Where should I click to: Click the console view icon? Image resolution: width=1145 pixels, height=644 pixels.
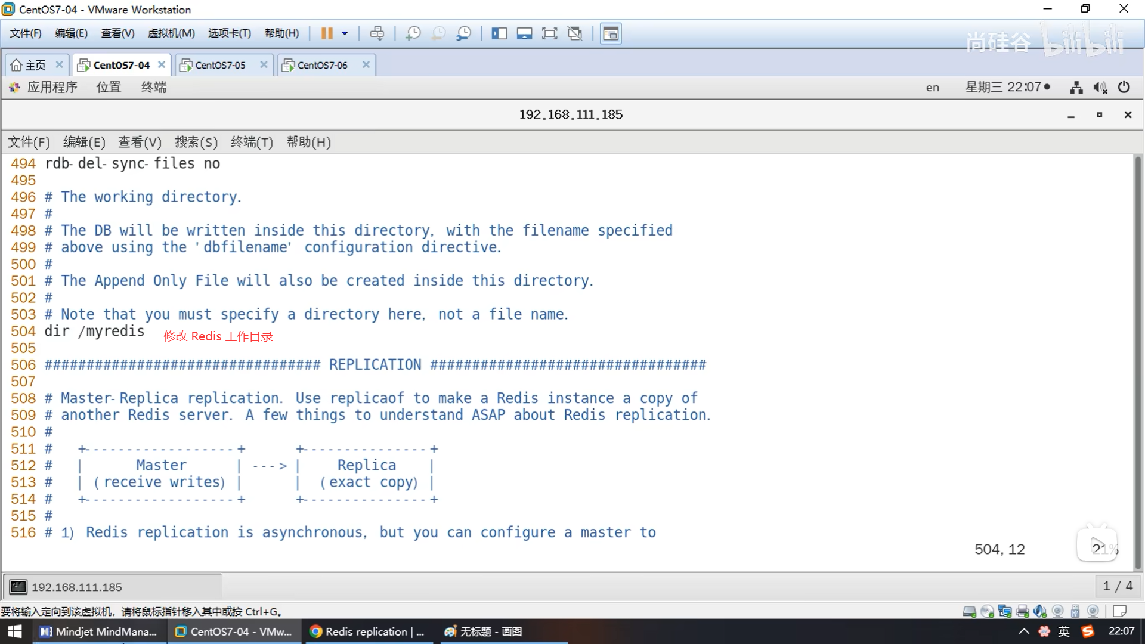pyautogui.click(x=611, y=33)
